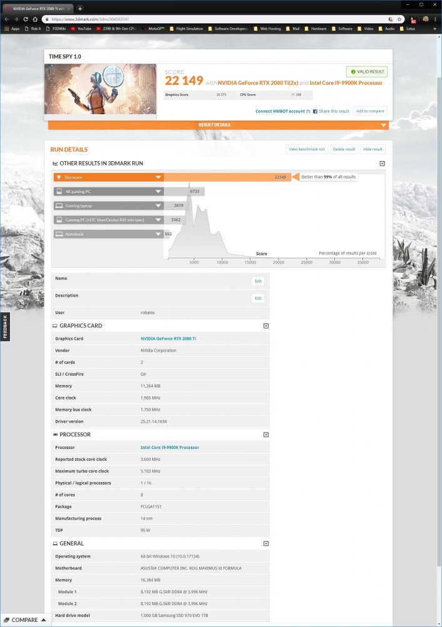The width and height of the screenshot is (442, 627).
Task: Close the NVIDIA GeForce RTX tab
Action: (x=69, y=8)
